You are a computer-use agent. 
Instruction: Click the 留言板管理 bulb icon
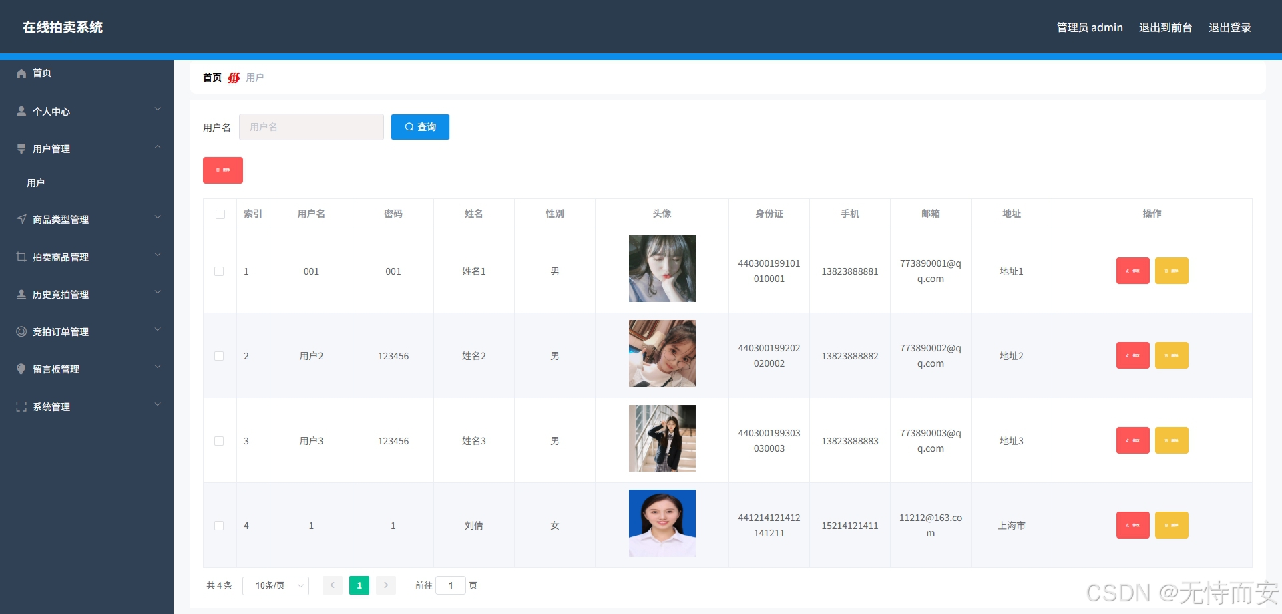(21, 369)
